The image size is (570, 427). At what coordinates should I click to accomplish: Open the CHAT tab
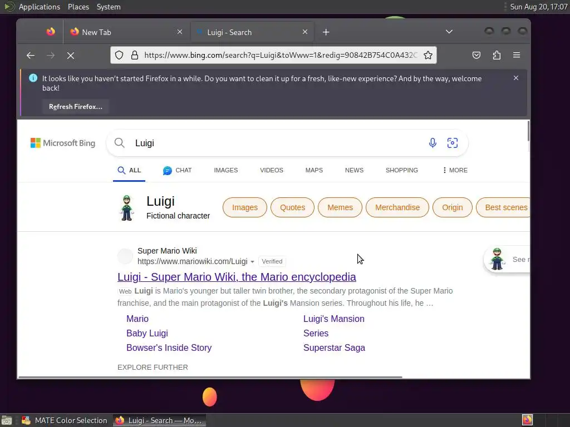177,170
